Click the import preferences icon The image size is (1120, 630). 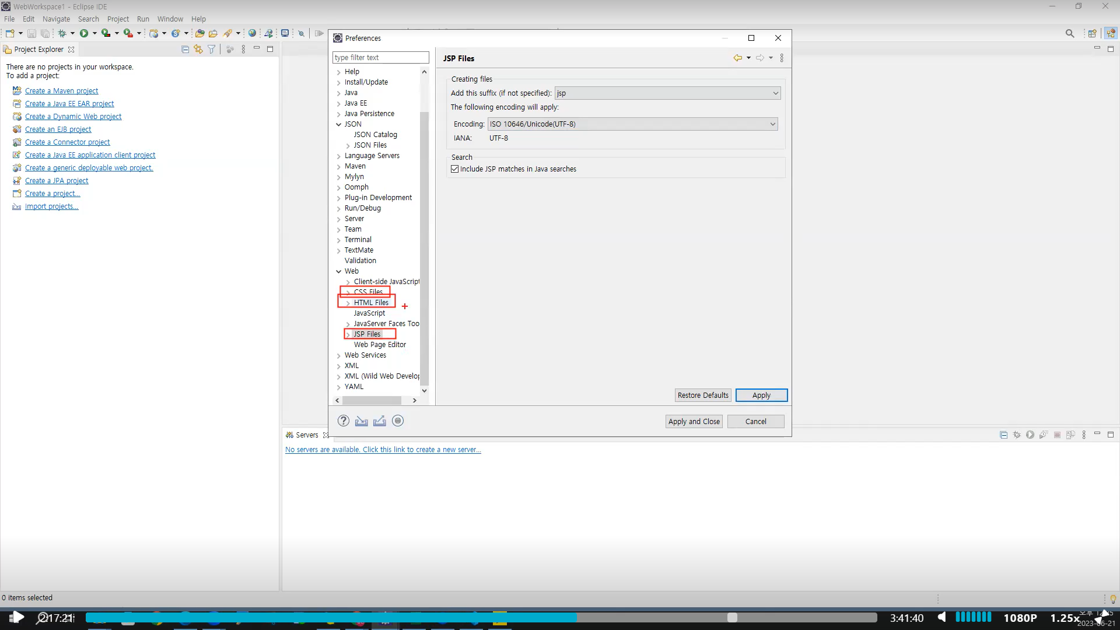362,421
